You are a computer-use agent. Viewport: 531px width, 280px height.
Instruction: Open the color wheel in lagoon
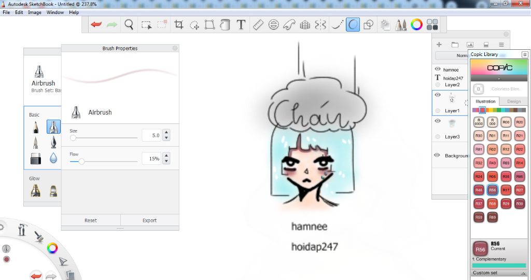pos(52,248)
